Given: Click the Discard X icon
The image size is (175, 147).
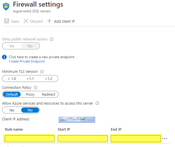Looking at the screenshot, I should [x=26, y=21].
